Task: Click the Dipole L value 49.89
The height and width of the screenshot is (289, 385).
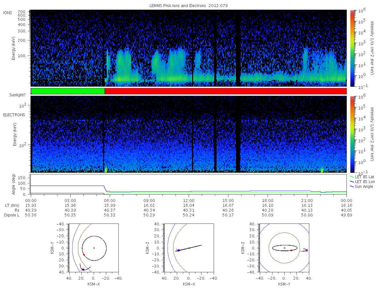Action: pos(346,215)
